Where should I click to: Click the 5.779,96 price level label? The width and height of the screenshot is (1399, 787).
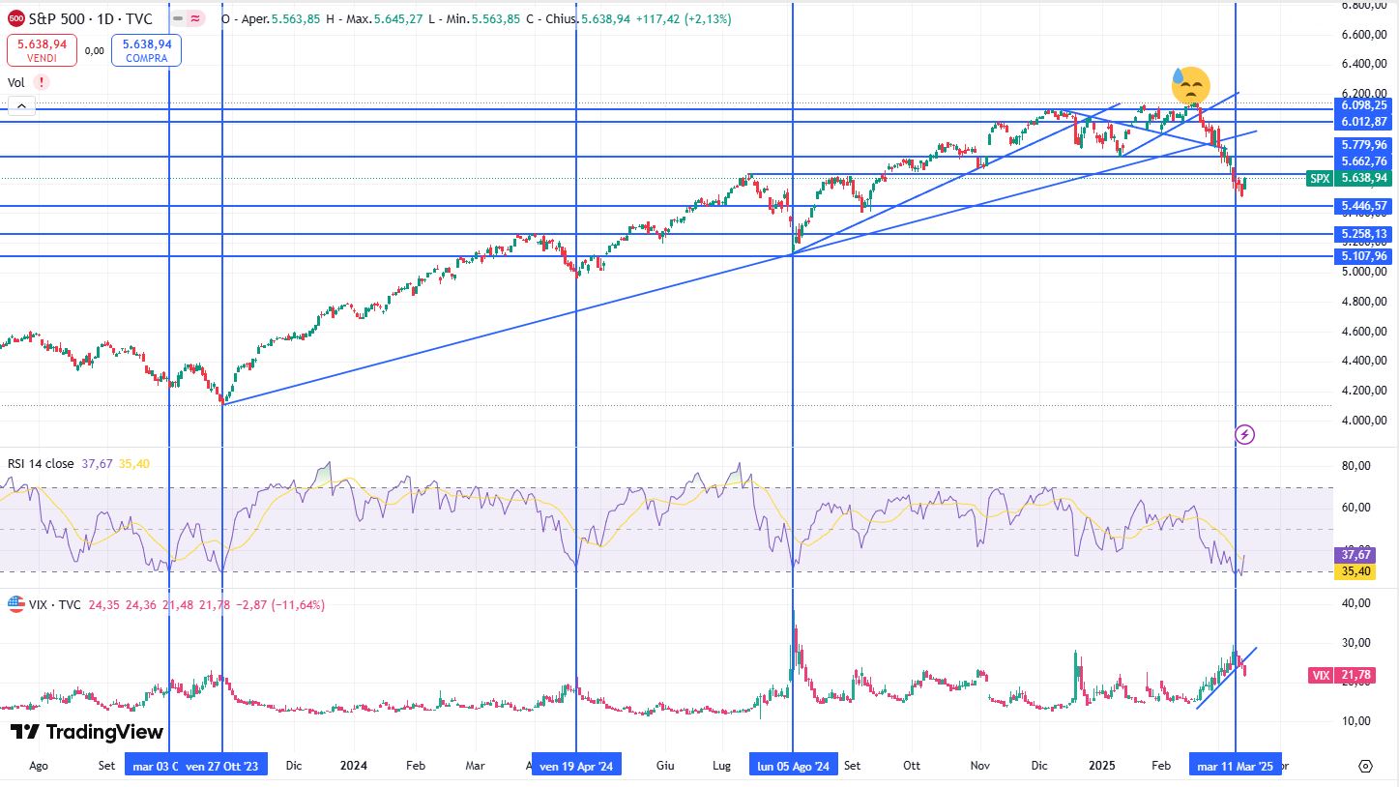pos(1364,145)
